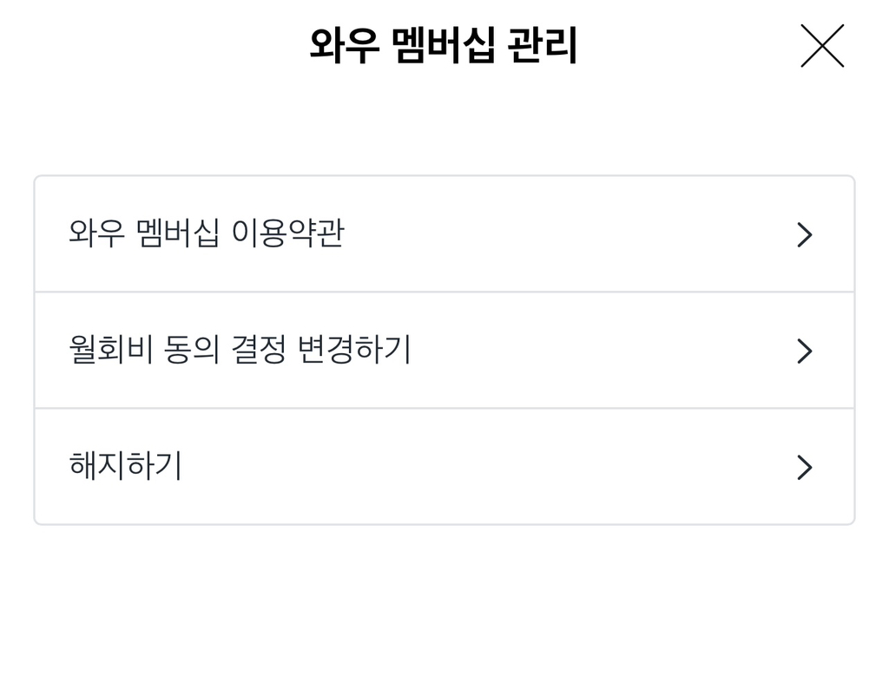Image resolution: width=889 pixels, height=696 pixels.
Task: Click inside the options card panel
Action: [x=444, y=351]
